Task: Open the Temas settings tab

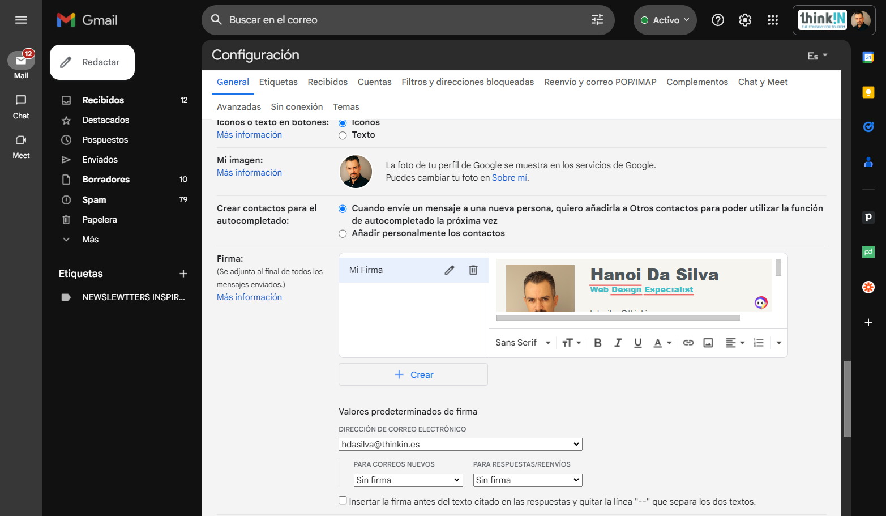Action: click(x=346, y=107)
